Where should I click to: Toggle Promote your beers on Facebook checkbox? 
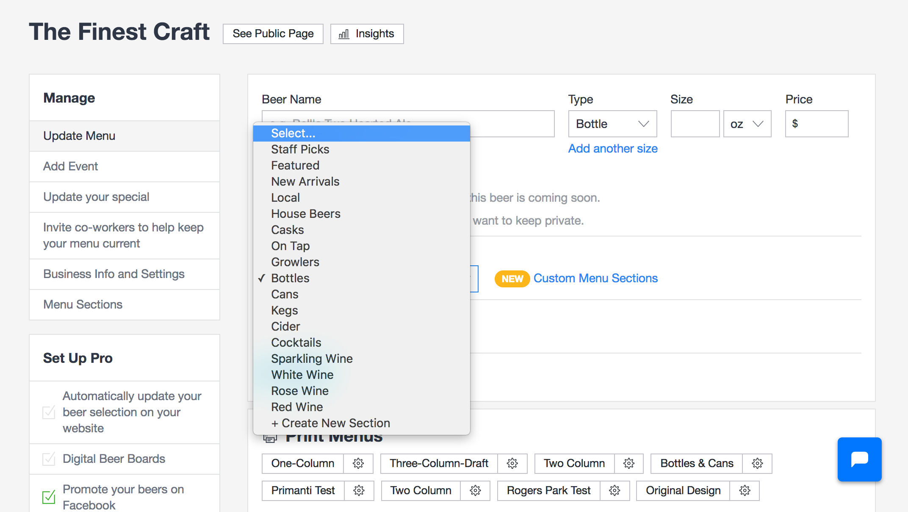[x=49, y=497]
